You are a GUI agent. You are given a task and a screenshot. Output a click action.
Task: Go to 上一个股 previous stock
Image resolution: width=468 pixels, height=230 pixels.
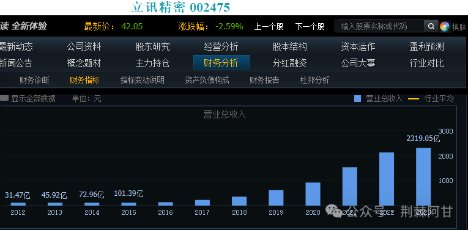tap(269, 26)
